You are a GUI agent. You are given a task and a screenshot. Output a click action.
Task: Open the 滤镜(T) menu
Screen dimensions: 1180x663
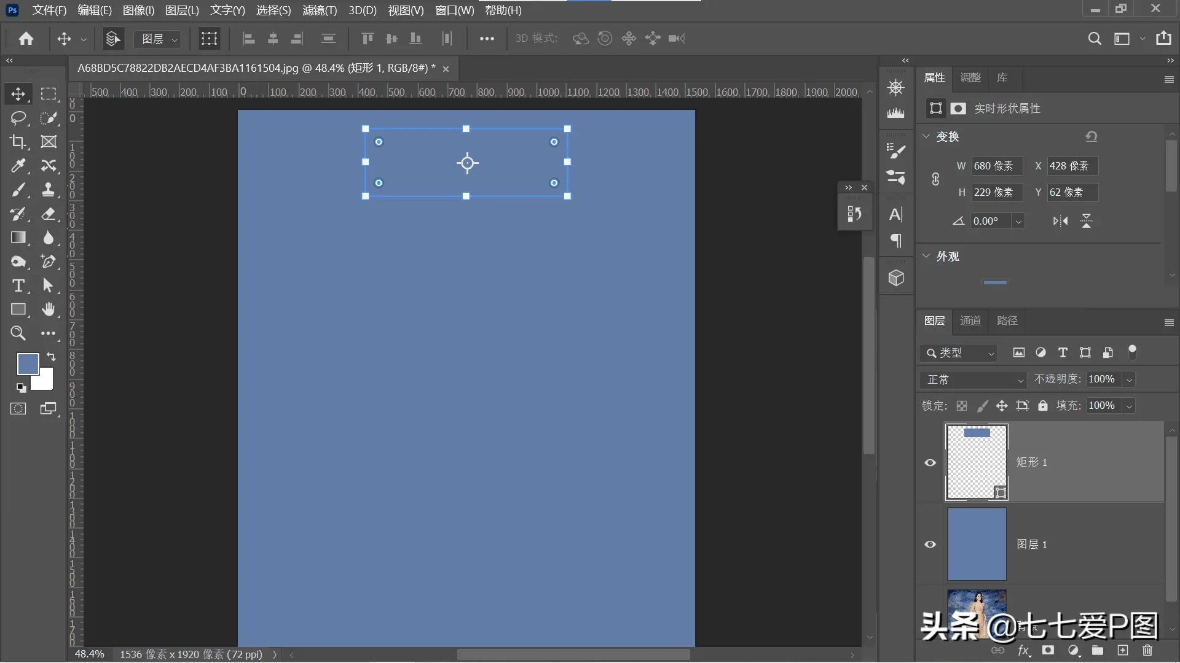pyautogui.click(x=320, y=10)
